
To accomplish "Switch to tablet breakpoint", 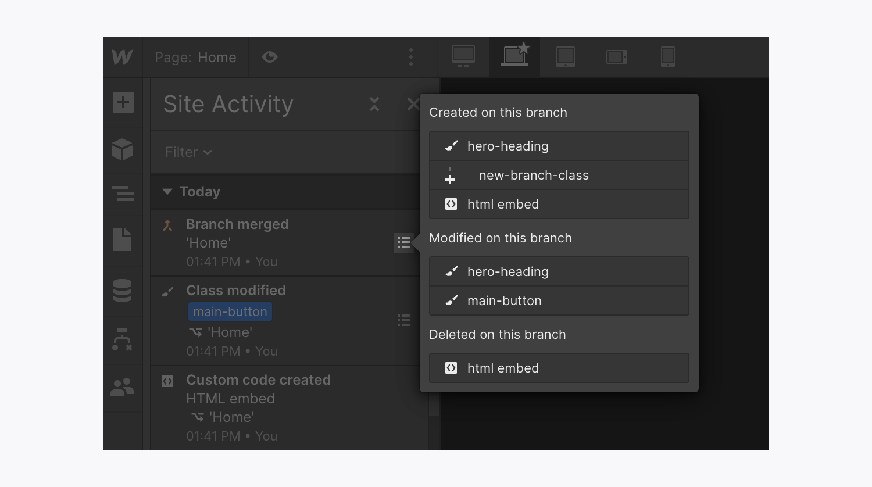I will click(x=566, y=57).
